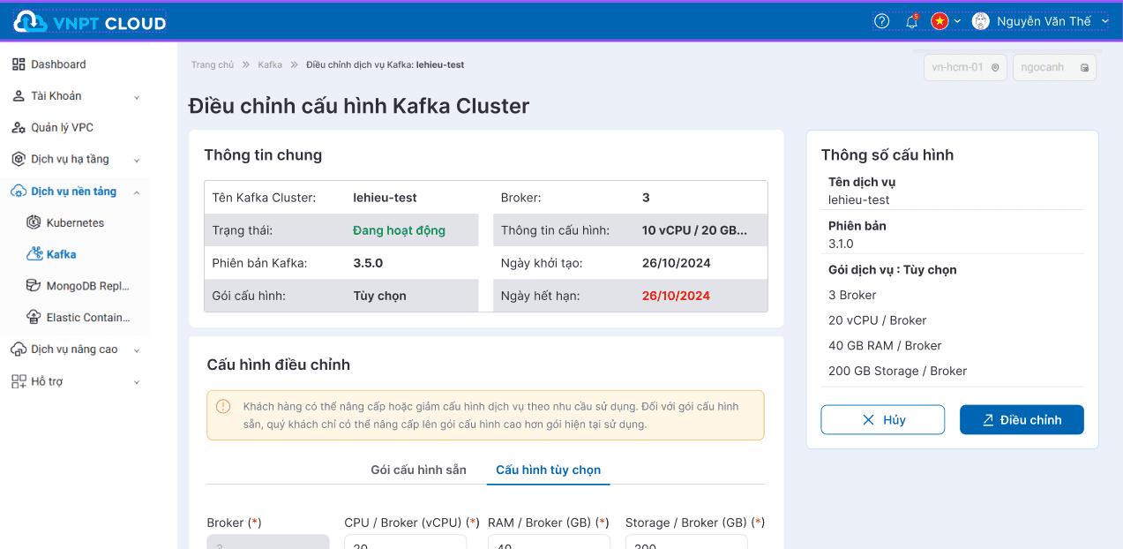Click the Điều chỉnh button
1123x549 pixels.
[1022, 420]
